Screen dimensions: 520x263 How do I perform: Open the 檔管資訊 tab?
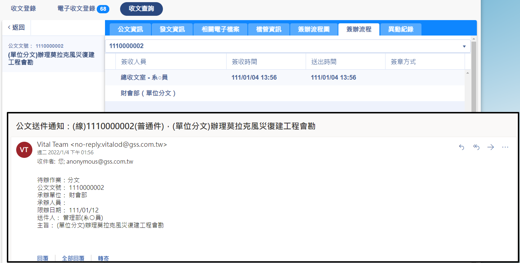pyautogui.click(x=269, y=29)
